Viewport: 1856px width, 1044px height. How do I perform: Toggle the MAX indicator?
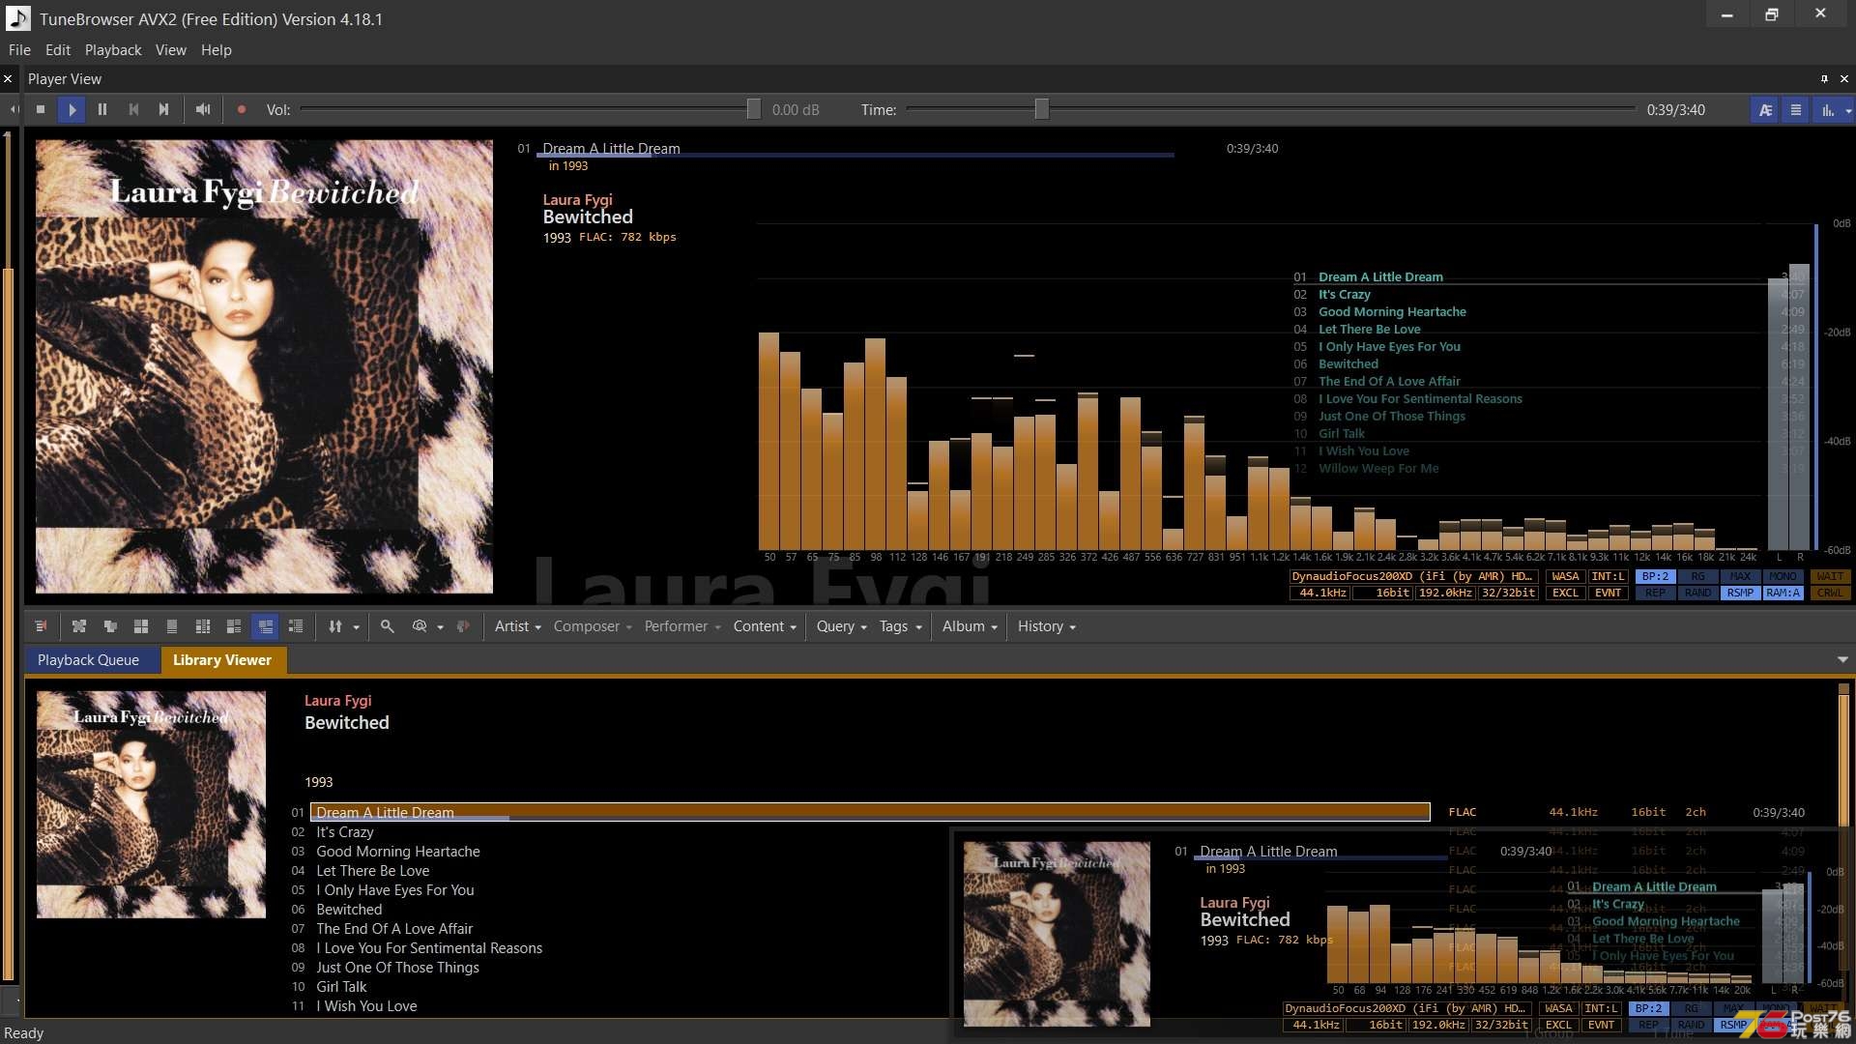pyautogui.click(x=1740, y=576)
